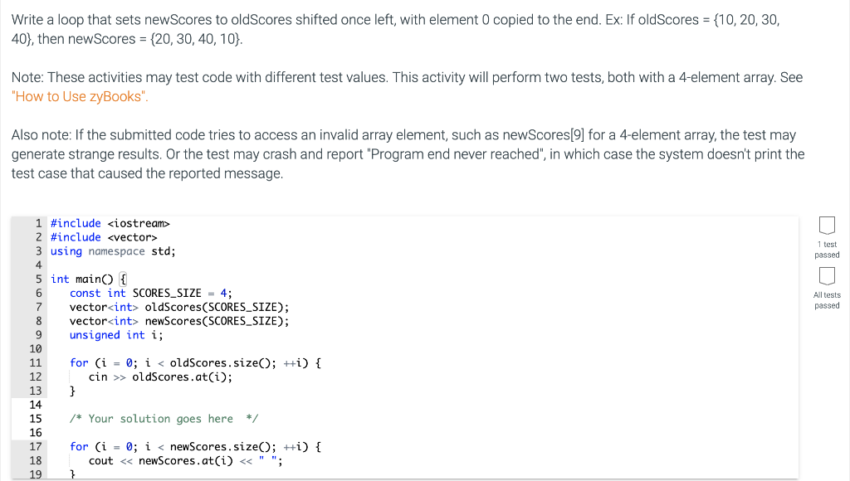Click the oldScores vector declaration

[179, 307]
